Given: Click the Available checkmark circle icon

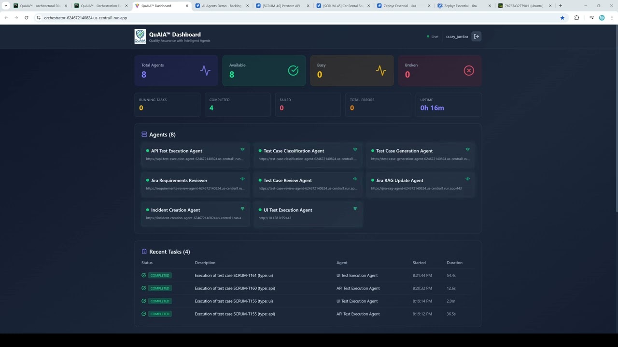Looking at the screenshot, I should coord(293,70).
